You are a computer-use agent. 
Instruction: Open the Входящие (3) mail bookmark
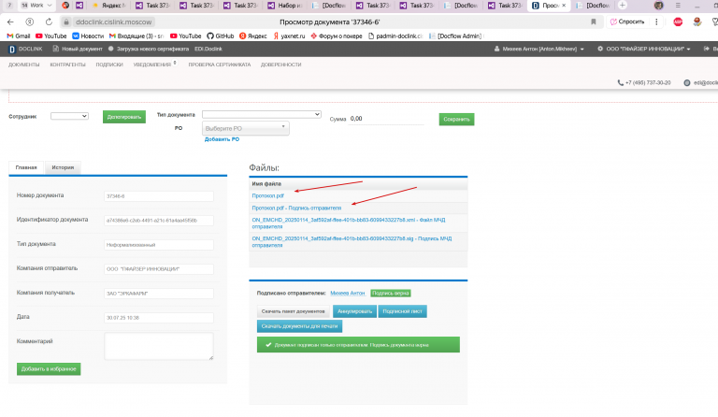[136, 36]
